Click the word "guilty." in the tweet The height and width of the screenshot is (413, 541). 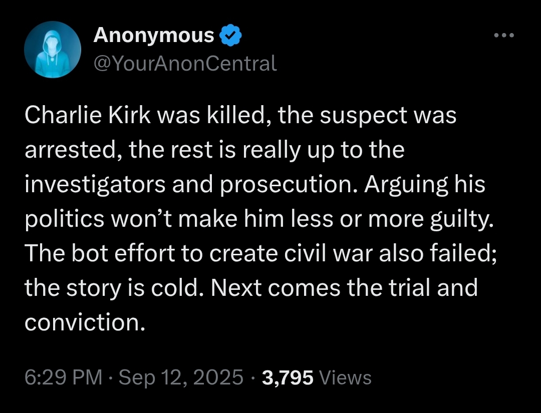click(465, 219)
